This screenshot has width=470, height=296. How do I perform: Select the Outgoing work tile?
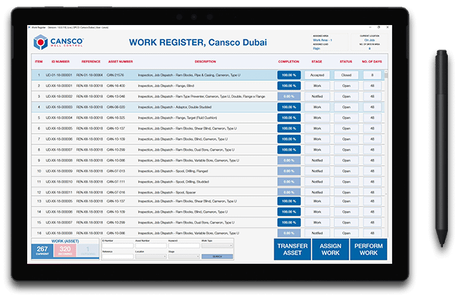[88, 250]
